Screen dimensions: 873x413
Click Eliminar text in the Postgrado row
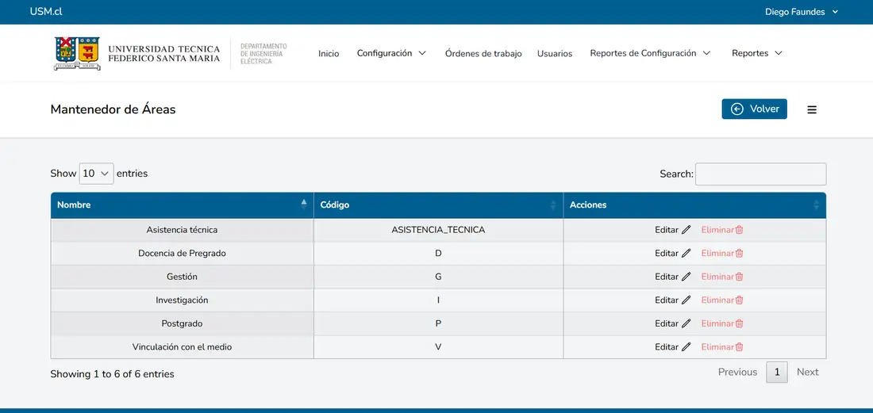tap(717, 323)
